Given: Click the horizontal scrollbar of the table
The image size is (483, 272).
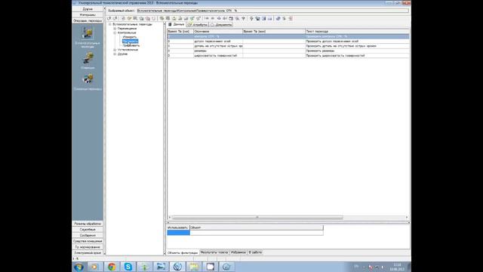Looking at the screenshot, I should 257,218.
